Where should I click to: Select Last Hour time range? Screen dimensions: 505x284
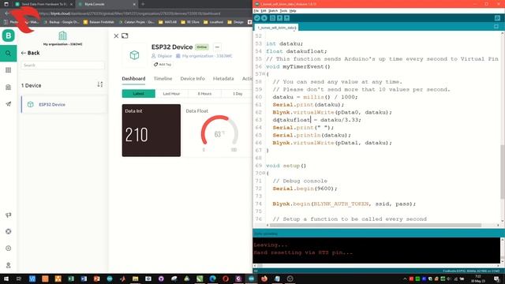click(171, 94)
